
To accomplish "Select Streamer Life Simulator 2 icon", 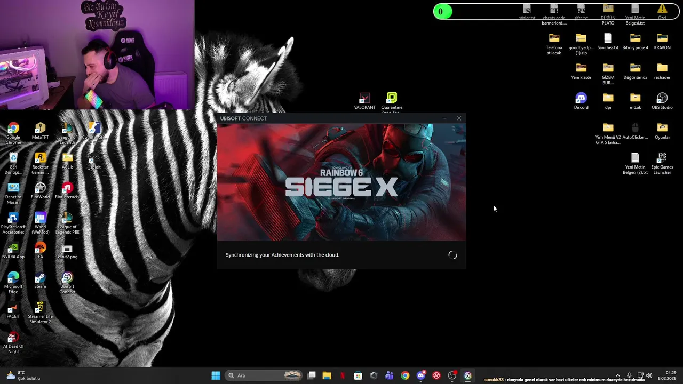I will [x=40, y=313].
